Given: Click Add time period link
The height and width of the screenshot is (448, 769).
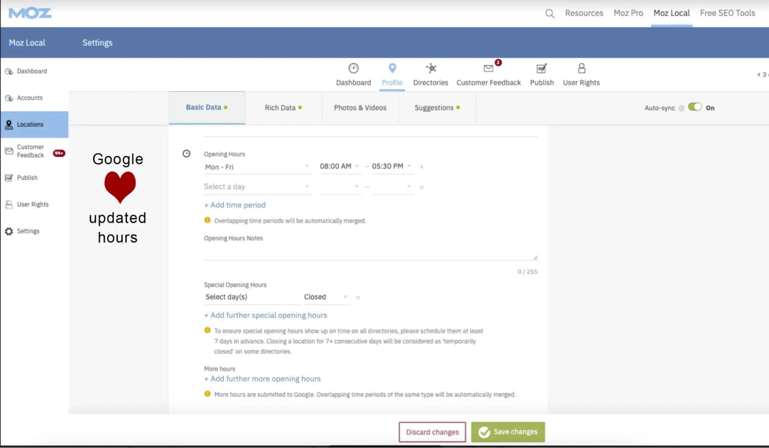Looking at the screenshot, I should (x=235, y=205).
